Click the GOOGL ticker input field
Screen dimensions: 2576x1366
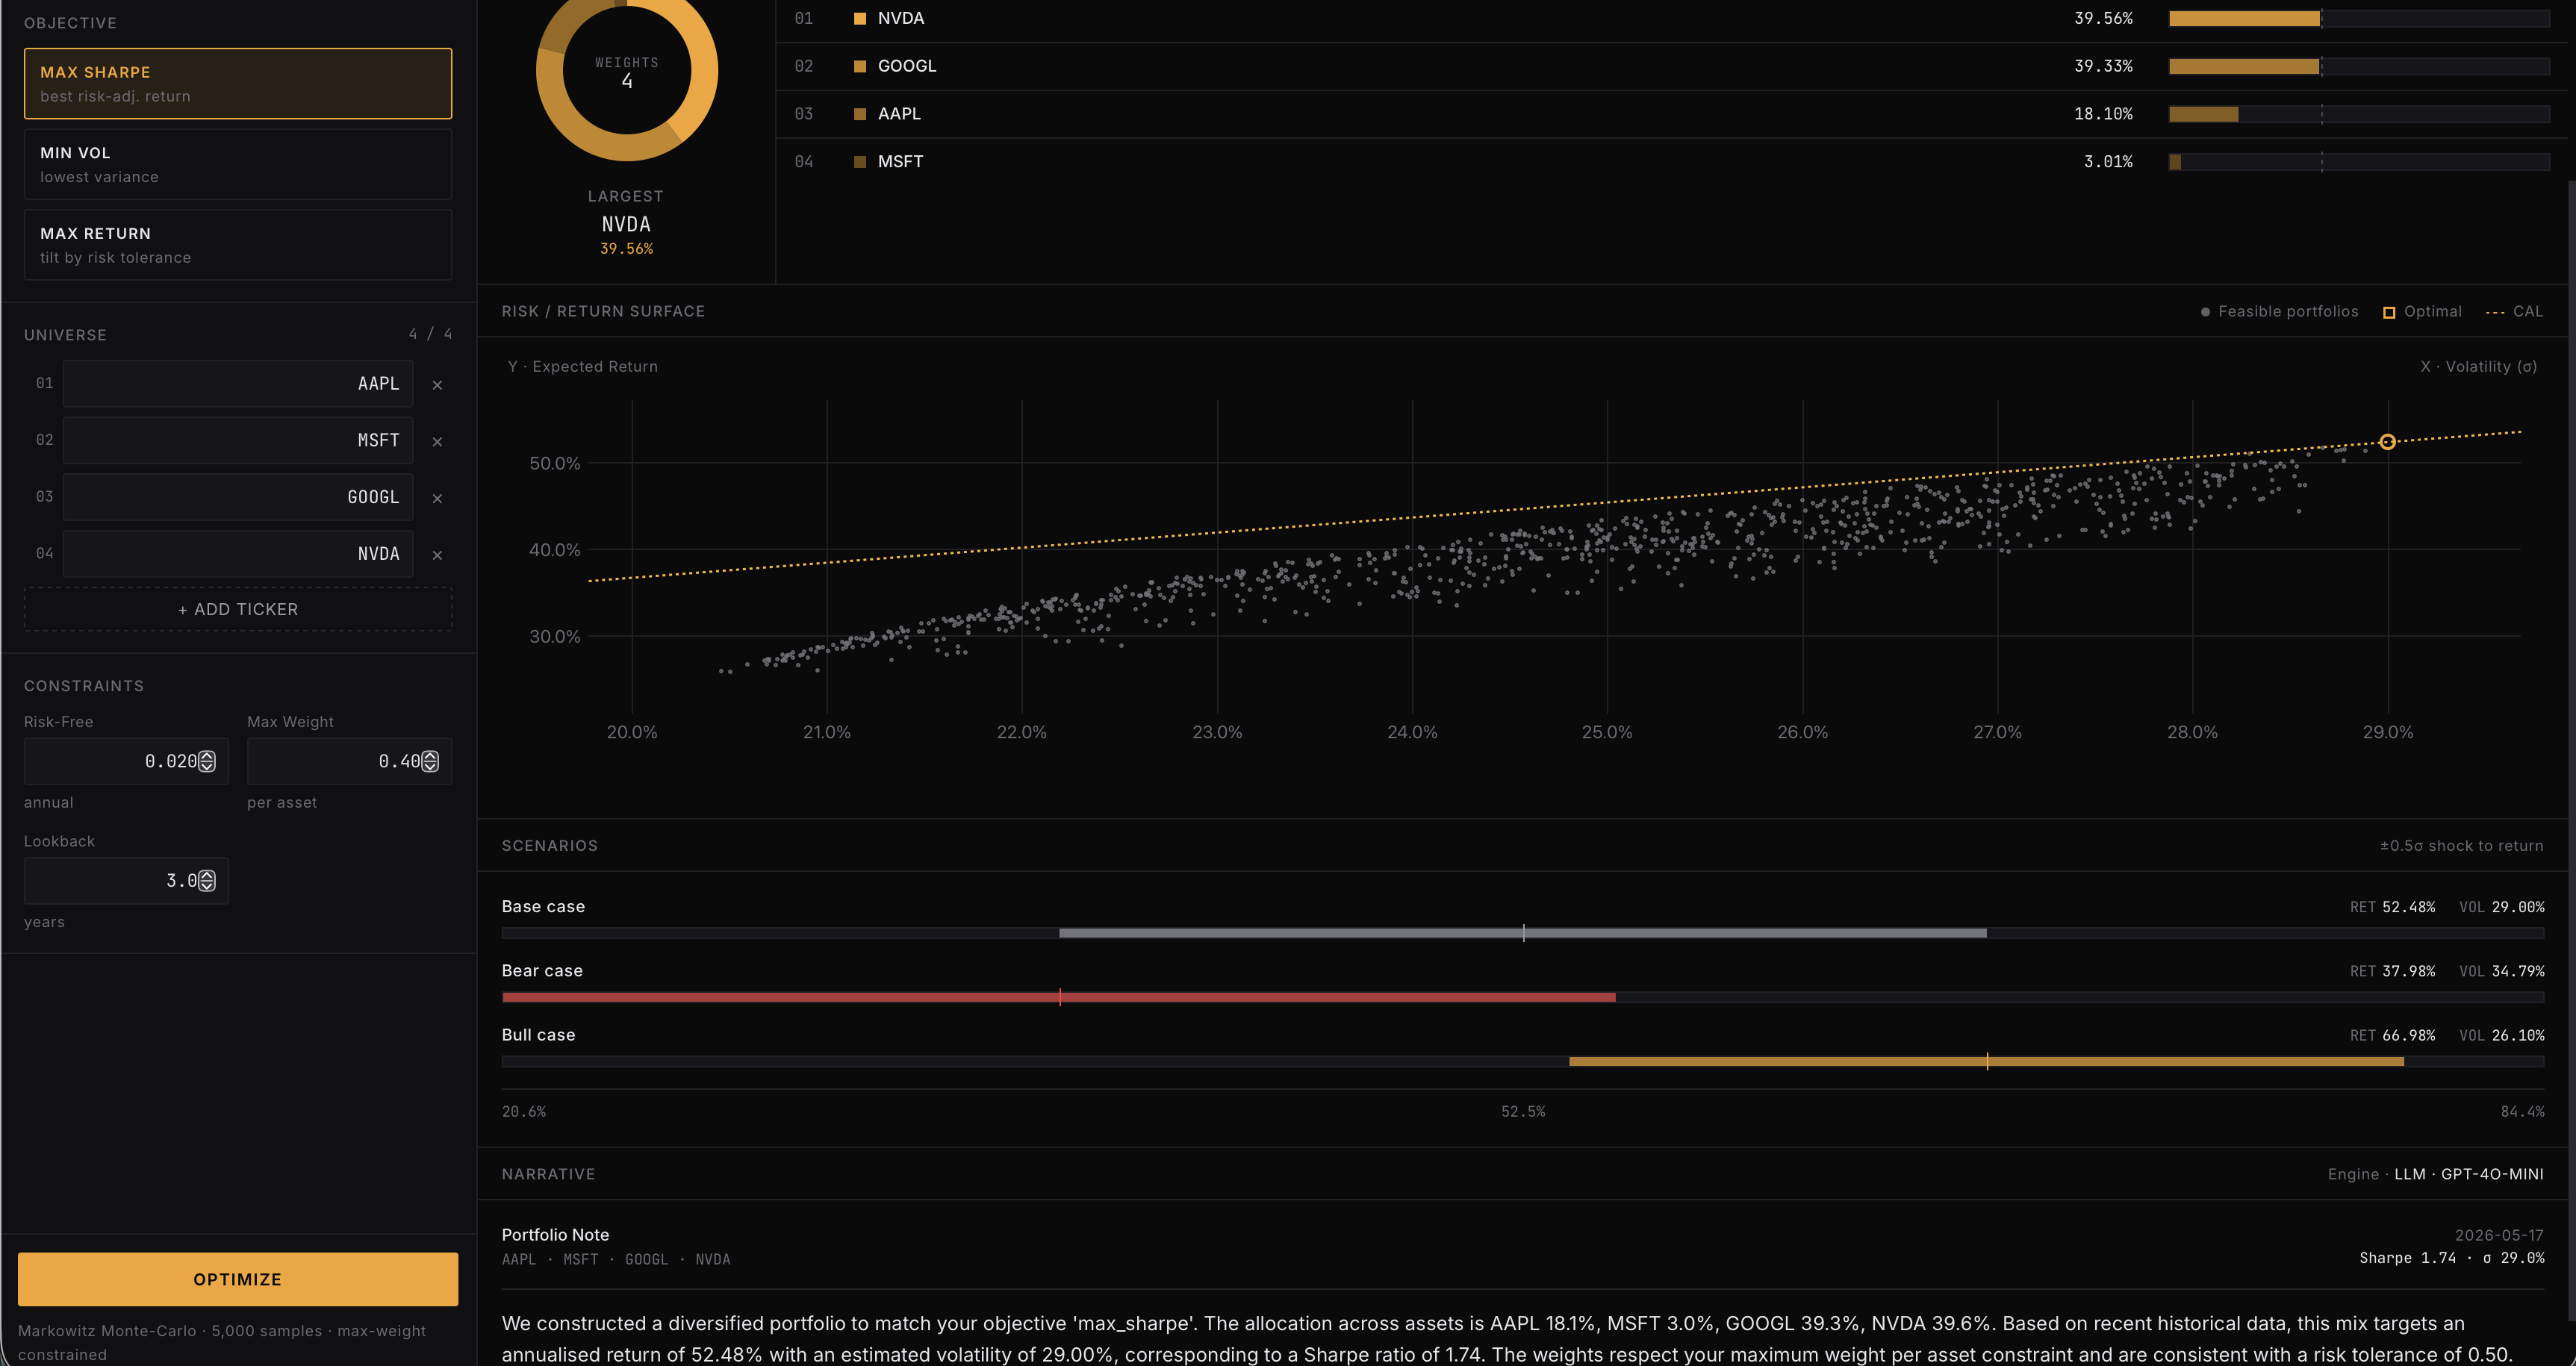click(x=238, y=497)
